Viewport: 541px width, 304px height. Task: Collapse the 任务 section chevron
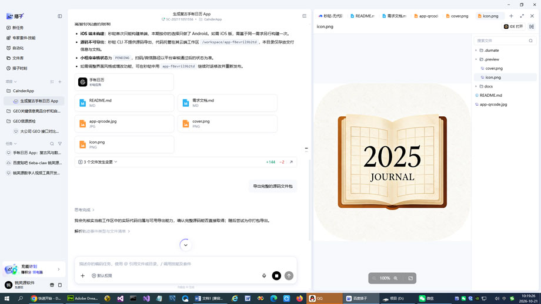[15, 144]
